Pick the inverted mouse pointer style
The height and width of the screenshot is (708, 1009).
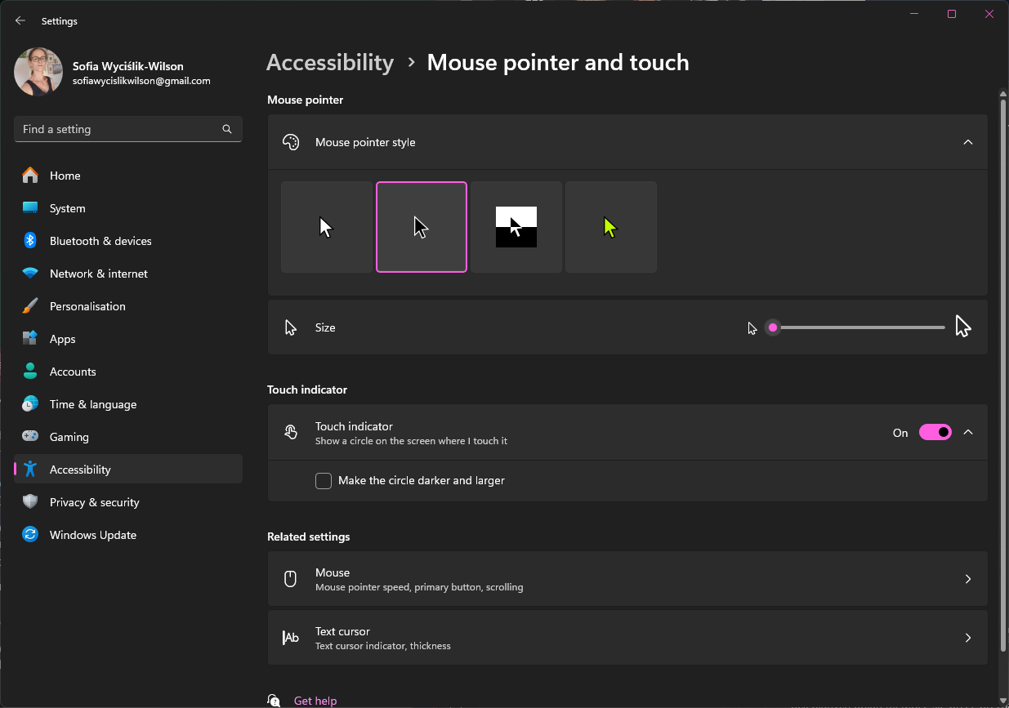pos(516,227)
